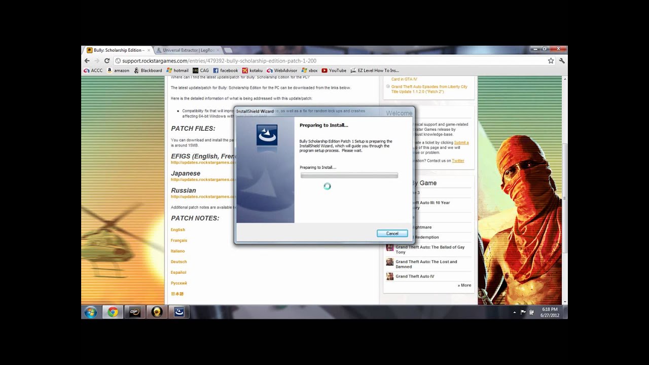Image resolution: width=649 pixels, height=365 pixels.
Task: Click the Chrome back arrow button
Action: click(x=87, y=61)
